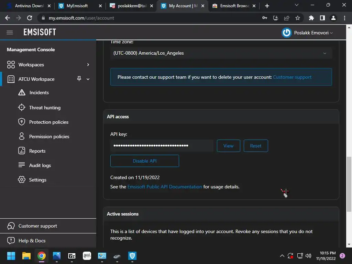Open 7-Zip from the taskbar
The width and height of the screenshot is (352, 264).
pyautogui.click(x=72, y=256)
